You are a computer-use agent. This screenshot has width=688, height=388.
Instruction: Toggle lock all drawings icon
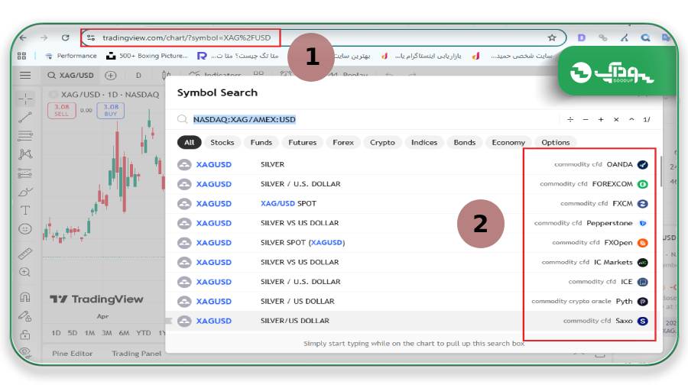[25, 335]
